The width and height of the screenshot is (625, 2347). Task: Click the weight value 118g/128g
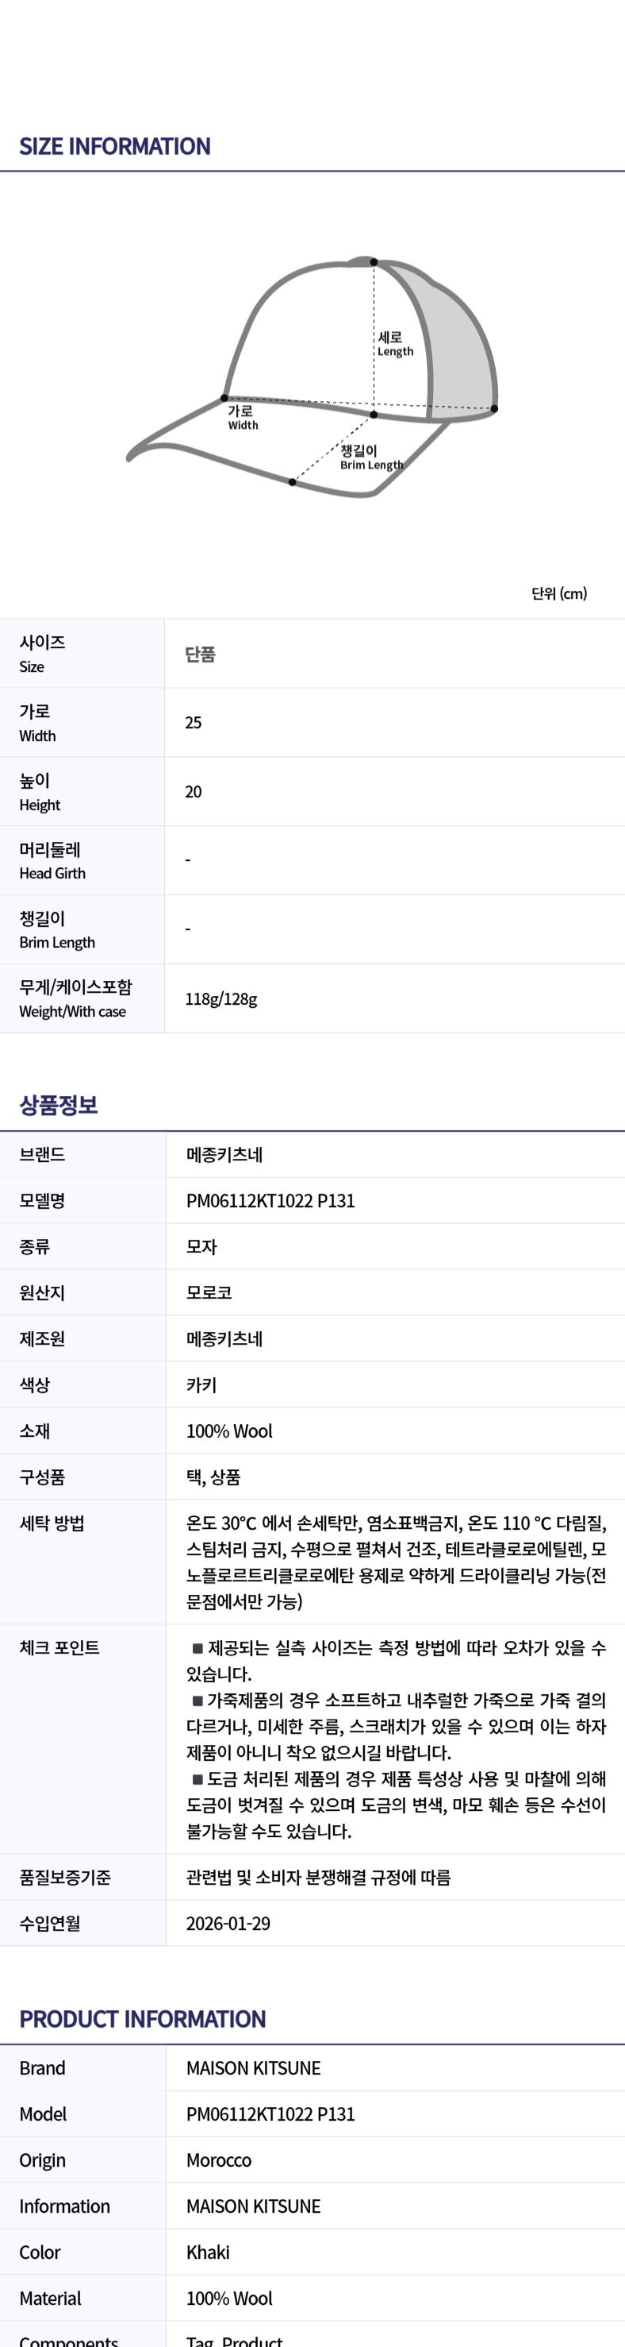221,999
